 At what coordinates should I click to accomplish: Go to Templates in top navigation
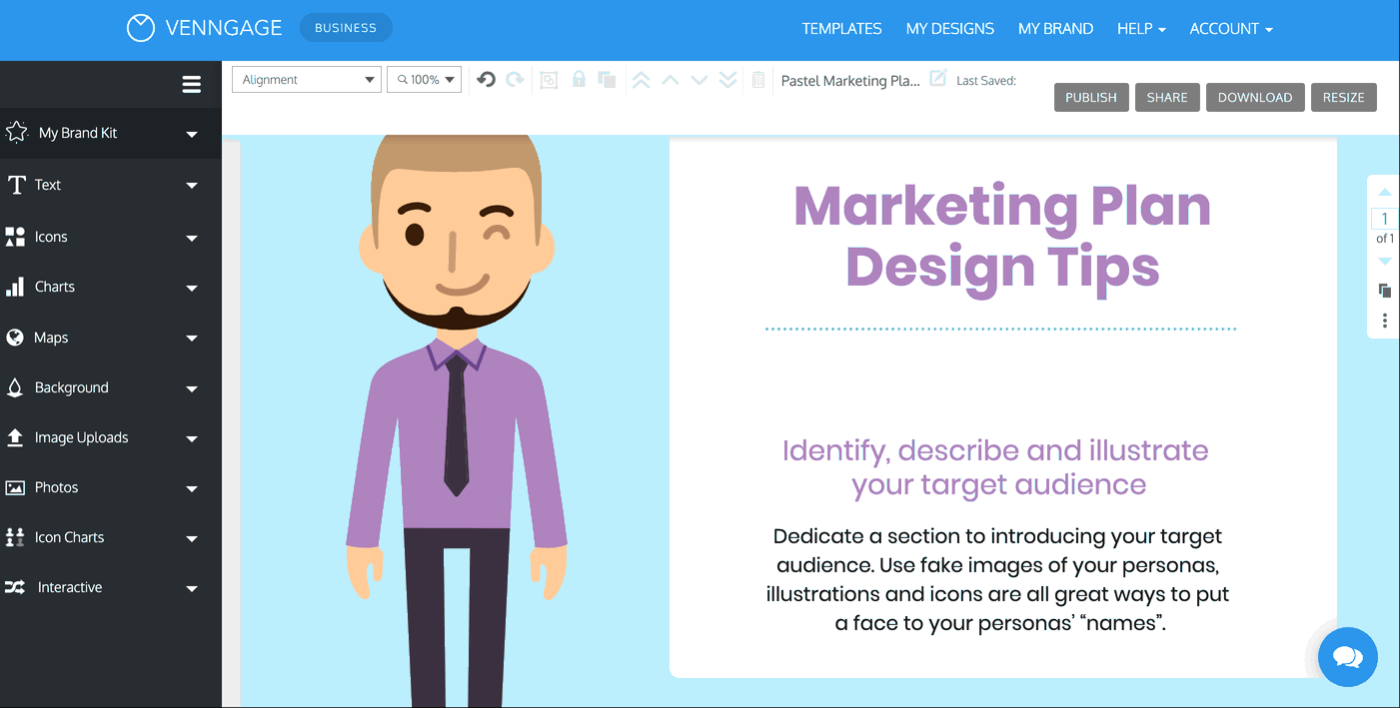tap(841, 29)
